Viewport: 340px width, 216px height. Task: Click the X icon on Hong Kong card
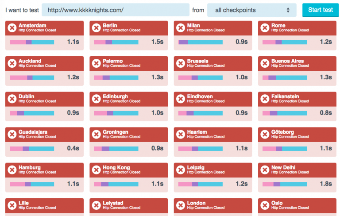pyautogui.click(x=96, y=170)
